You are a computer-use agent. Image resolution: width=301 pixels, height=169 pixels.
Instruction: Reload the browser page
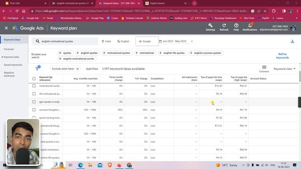tap(17, 11)
